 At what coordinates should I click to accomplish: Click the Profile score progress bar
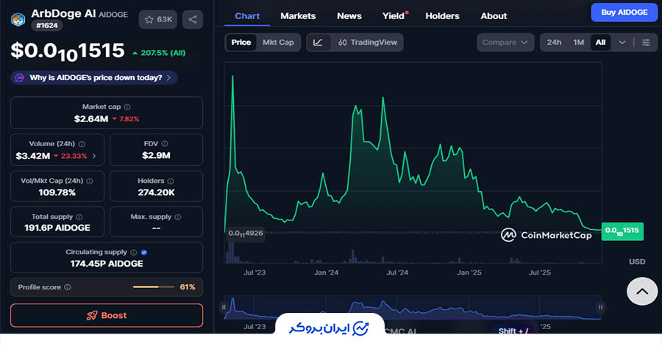point(153,287)
